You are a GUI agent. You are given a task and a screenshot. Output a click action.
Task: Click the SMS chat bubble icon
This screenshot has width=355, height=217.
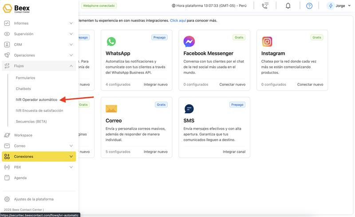pyautogui.click(x=189, y=109)
